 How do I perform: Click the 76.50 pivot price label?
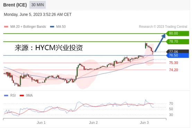pyautogui.click(x=177, y=56)
